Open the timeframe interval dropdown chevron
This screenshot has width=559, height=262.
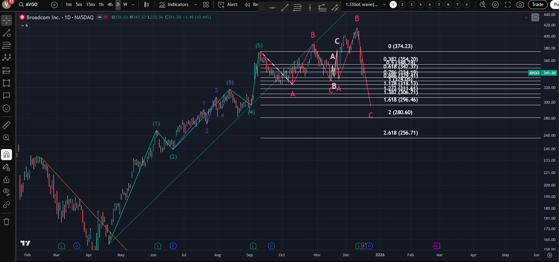(133, 5)
